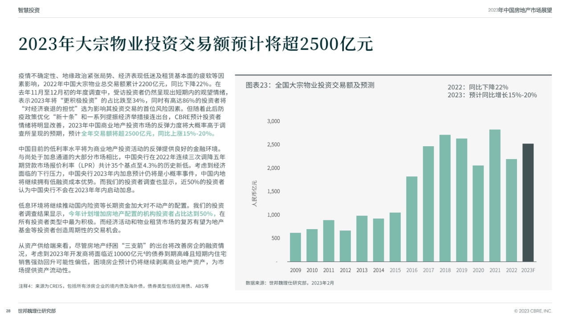Viewport: 570px width, 321px height.
Task: Click the dark 2023F forecast bar
Action: 528,202
